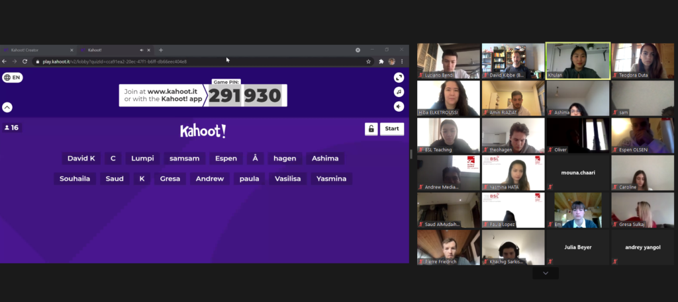678x302 pixels.
Task: Reload the Kahoot page
Action: coord(24,61)
